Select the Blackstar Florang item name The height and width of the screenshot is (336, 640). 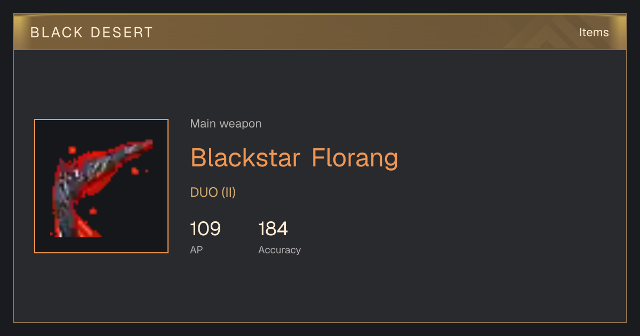pyautogui.click(x=294, y=158)
